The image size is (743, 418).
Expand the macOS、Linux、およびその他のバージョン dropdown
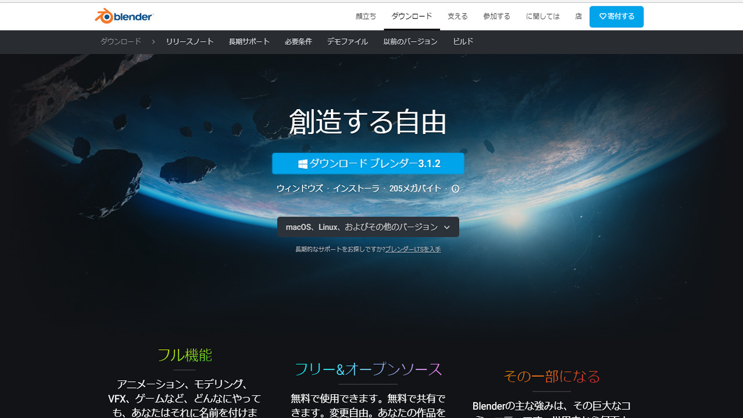point(368,227)
